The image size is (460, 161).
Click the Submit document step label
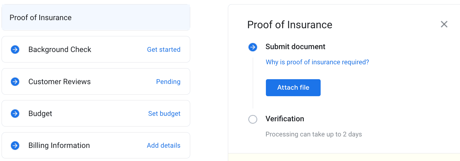[295, 47]
